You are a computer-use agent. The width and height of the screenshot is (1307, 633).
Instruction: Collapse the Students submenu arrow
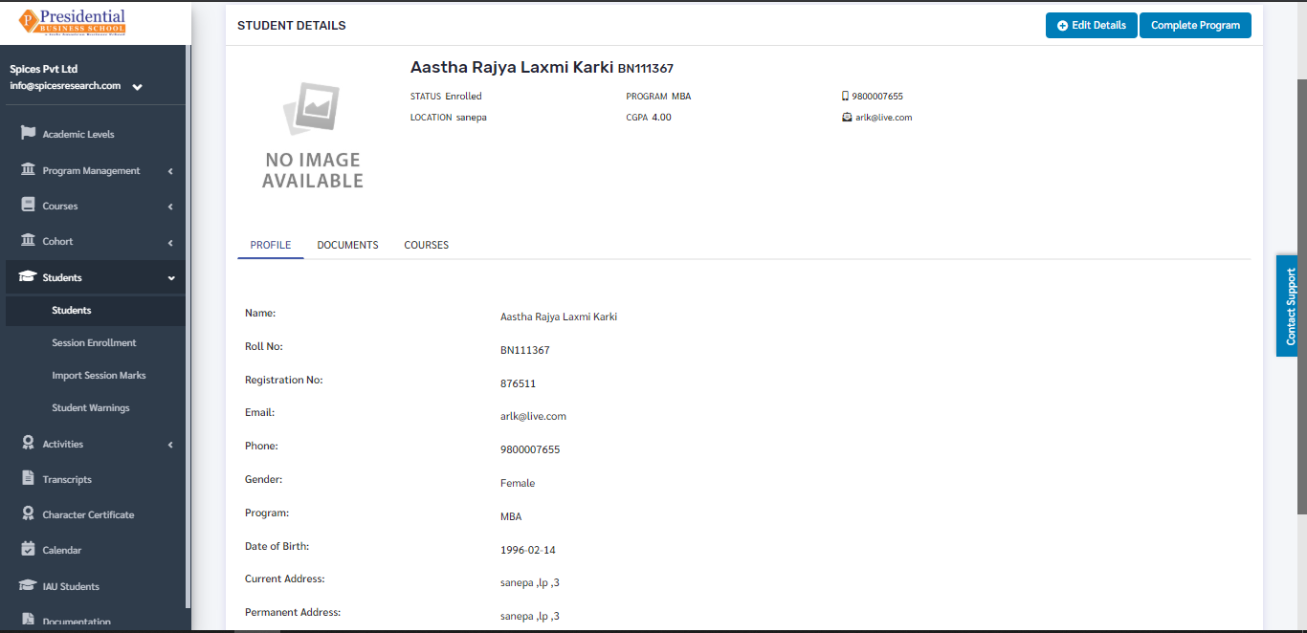[x=171, y=278]
